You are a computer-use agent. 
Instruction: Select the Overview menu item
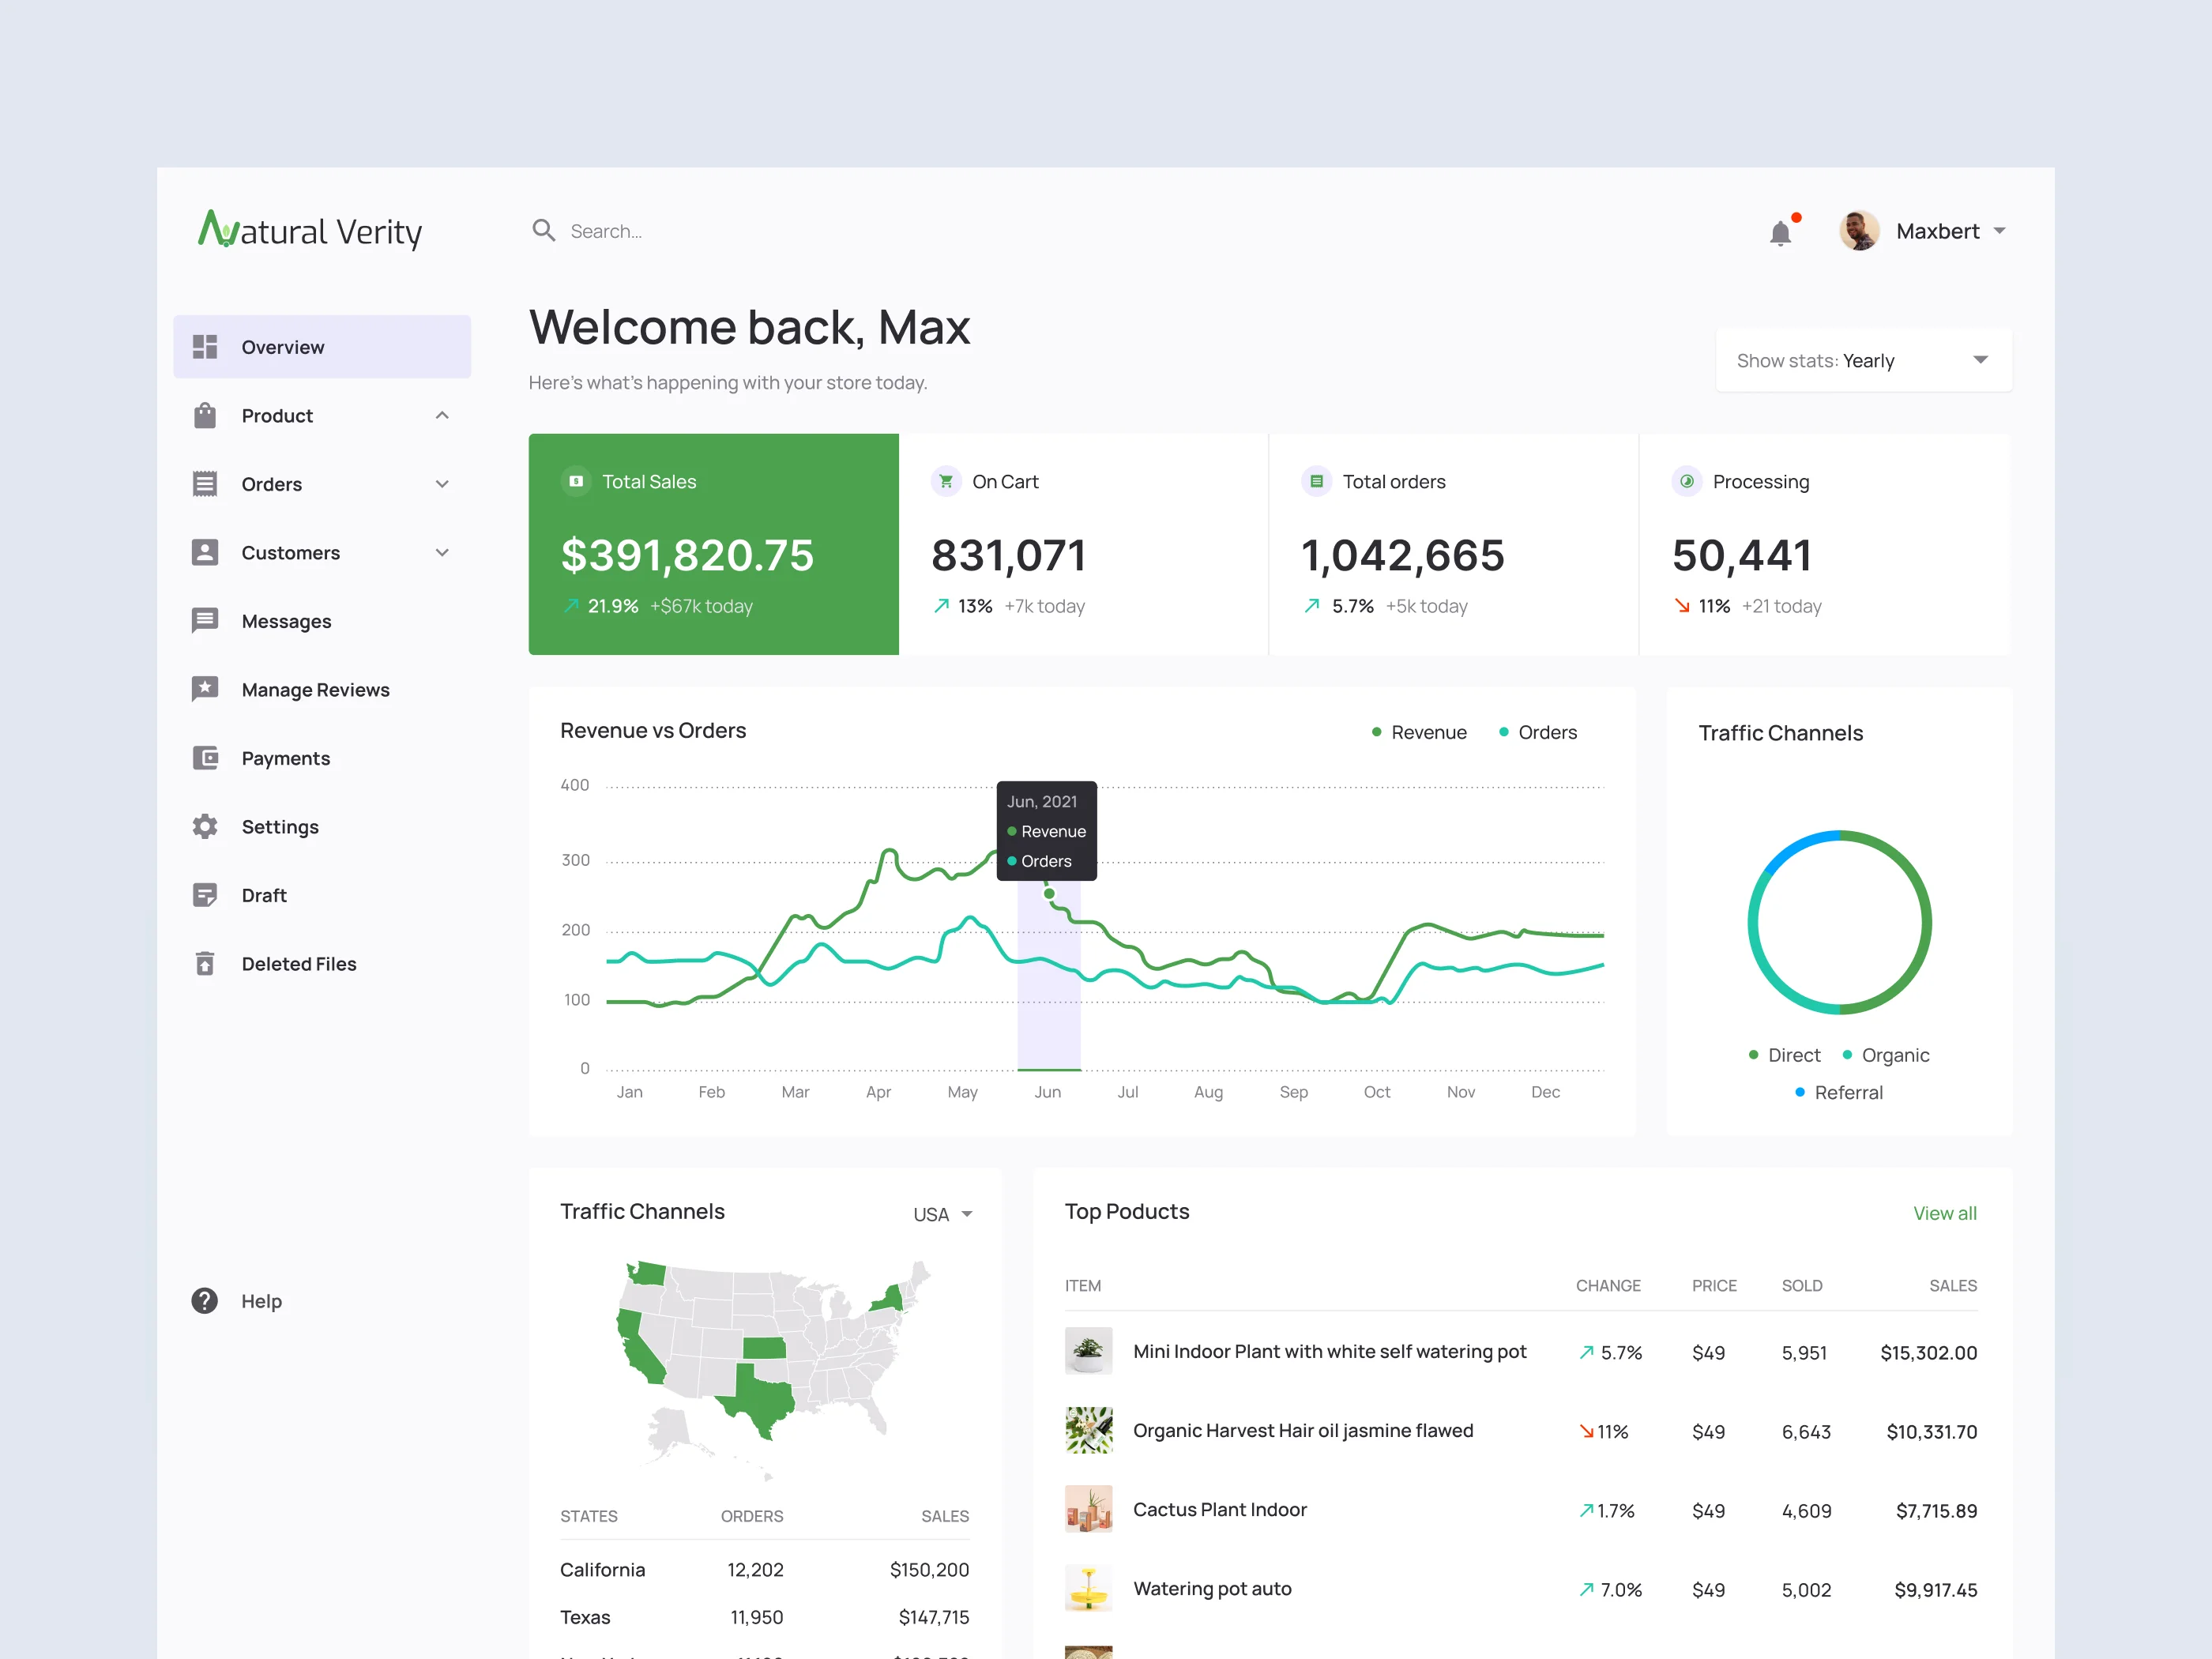322,347
